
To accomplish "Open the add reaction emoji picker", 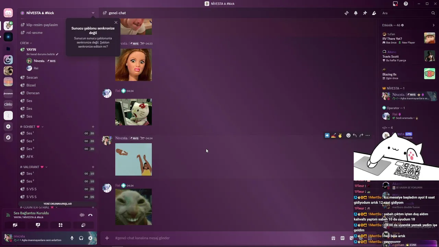I will click(348, 136).
